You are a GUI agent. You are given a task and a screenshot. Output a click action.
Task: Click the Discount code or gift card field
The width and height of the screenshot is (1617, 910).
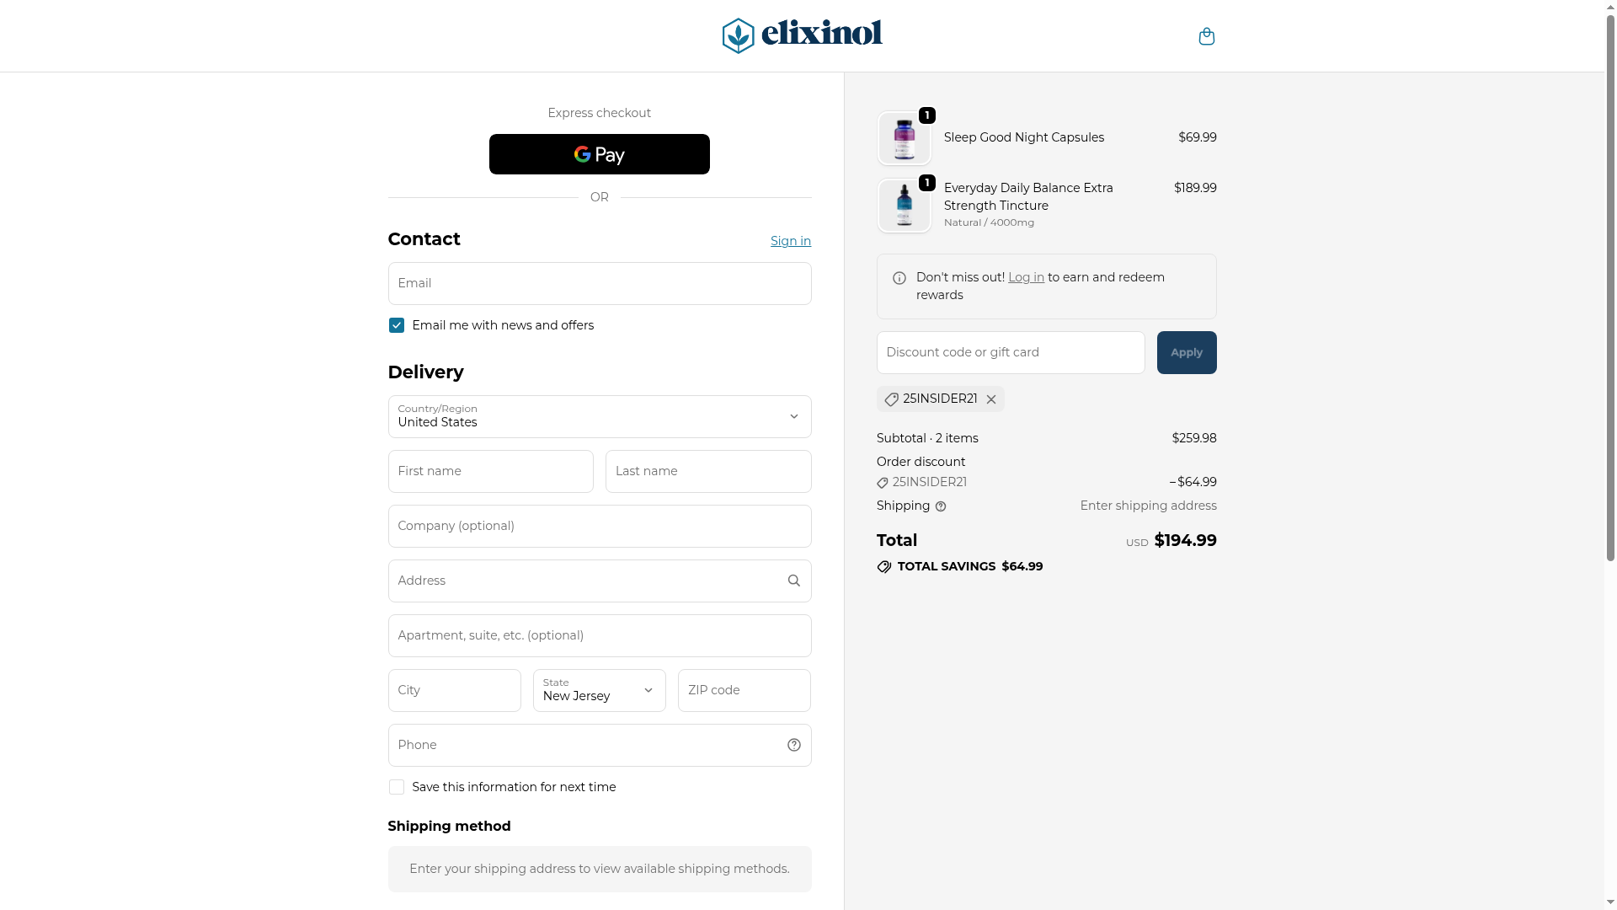click(x=1010, y=352)
